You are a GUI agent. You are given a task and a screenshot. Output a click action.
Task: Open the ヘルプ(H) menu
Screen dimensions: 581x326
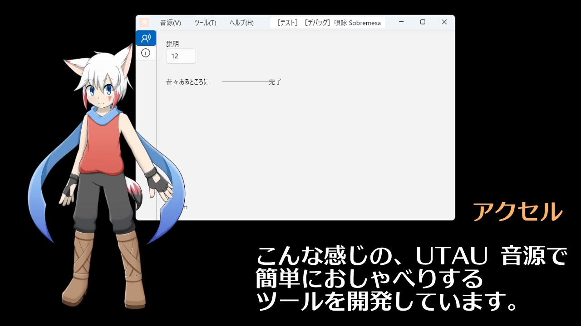pos(241,23)
